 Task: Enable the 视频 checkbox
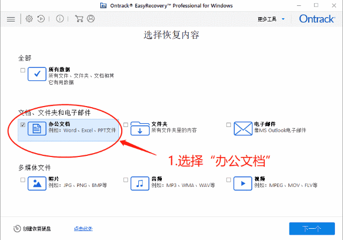coord(228,180)
